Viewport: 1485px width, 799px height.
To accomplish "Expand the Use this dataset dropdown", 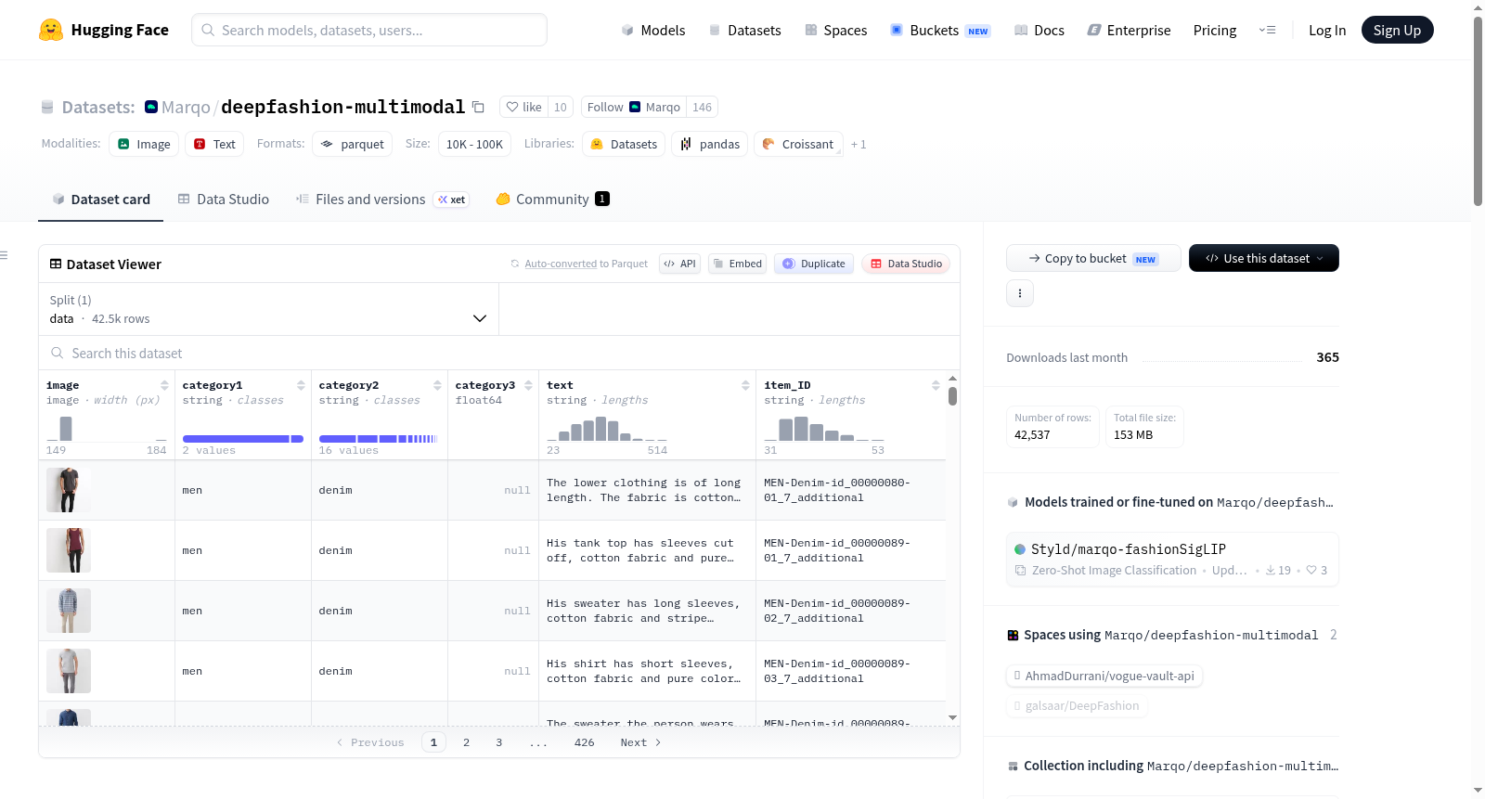I will click(x=1263, y=258).
